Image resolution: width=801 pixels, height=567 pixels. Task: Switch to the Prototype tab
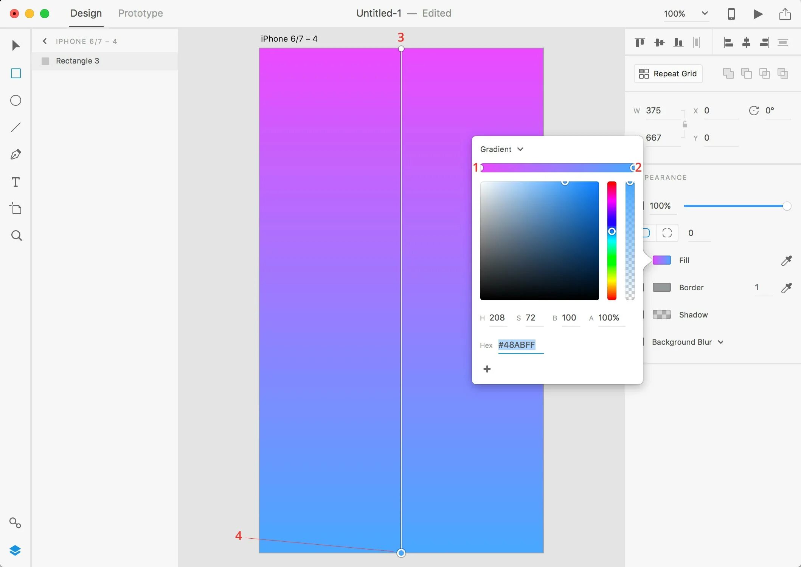coord(140,13)
